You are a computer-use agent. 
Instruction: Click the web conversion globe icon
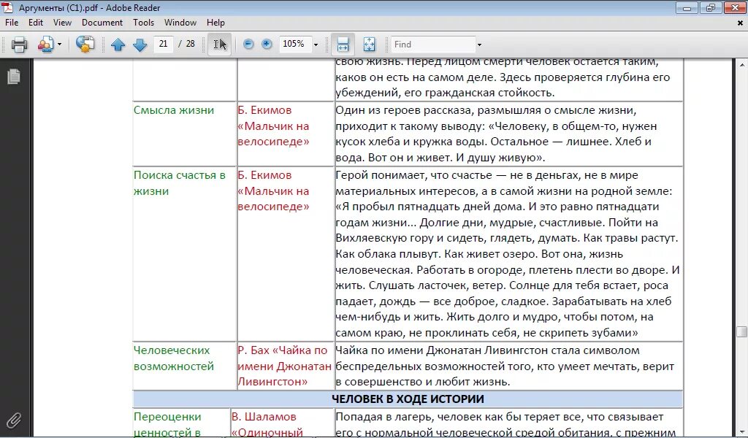point(85,45)
